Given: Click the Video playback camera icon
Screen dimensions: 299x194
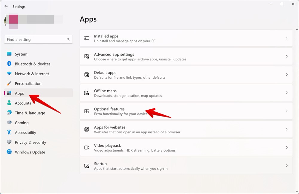Looking at the screenshot, I should coord(86,147).
